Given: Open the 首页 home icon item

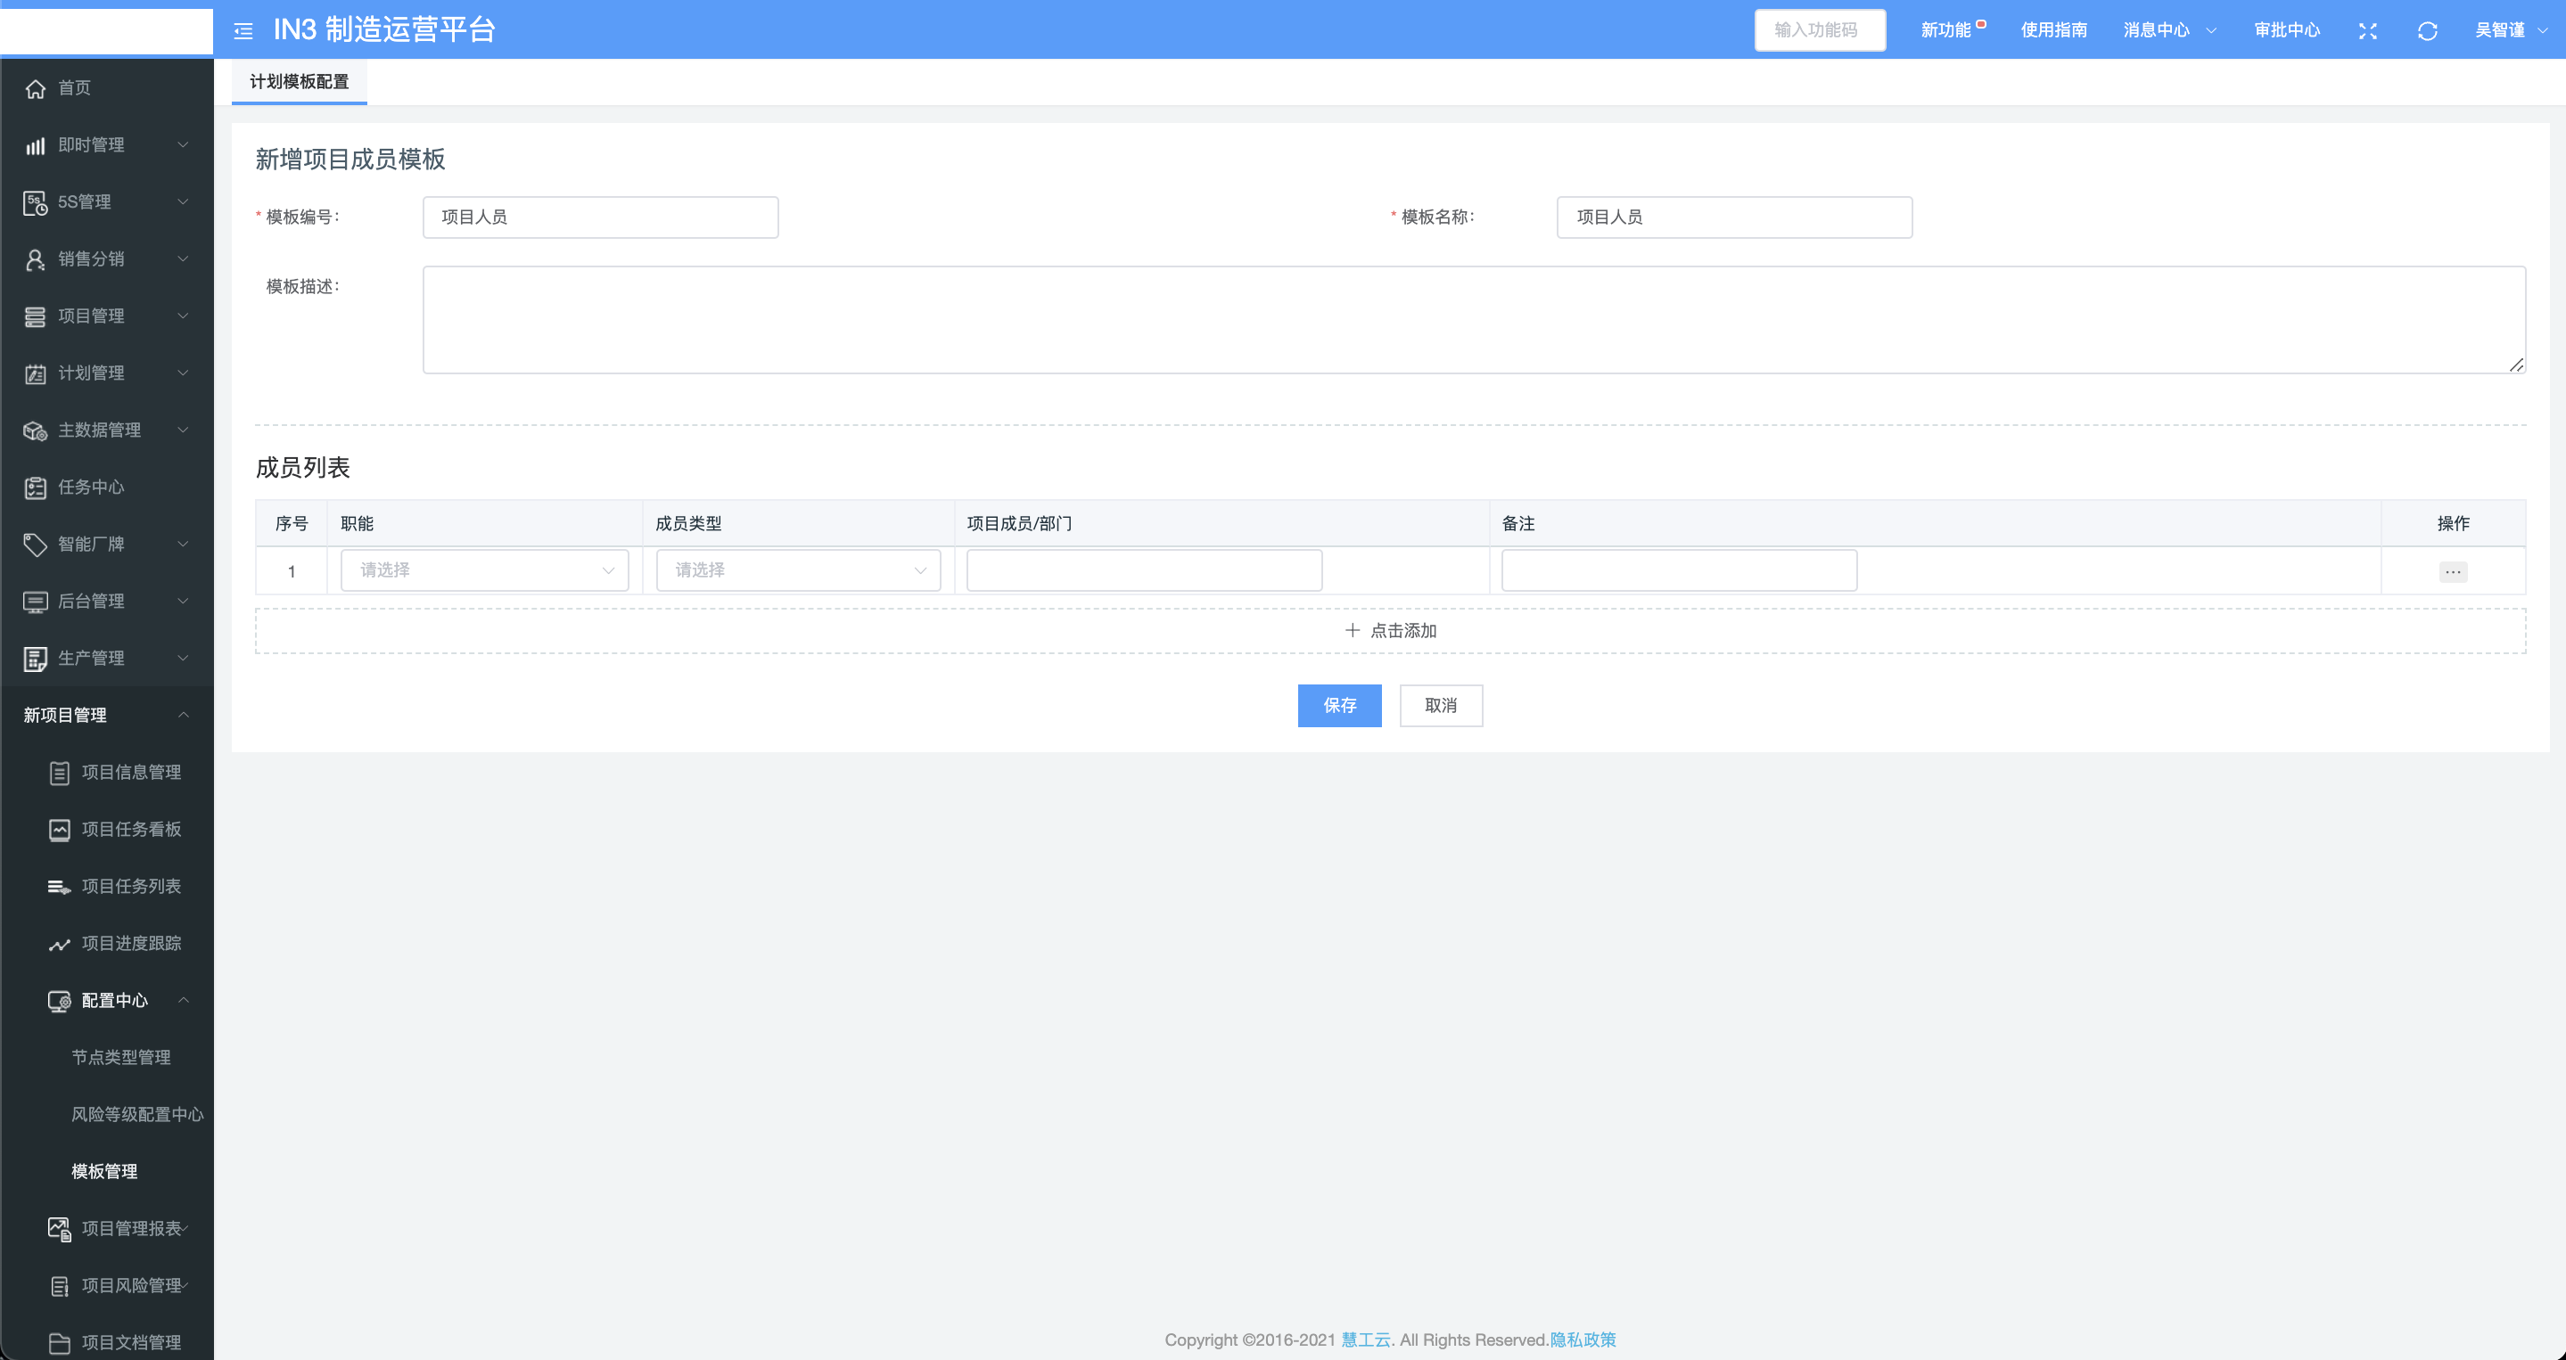Looking at the screenshot, I should [36, 88].
